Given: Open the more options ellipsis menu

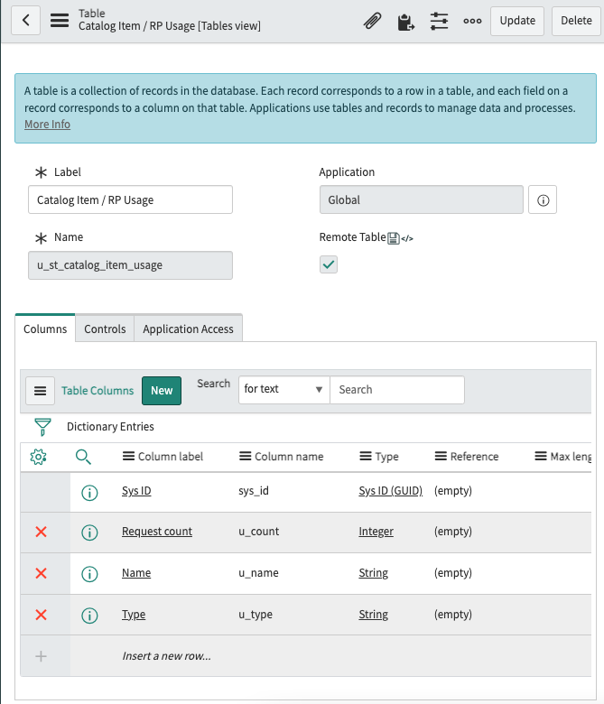Looking at the screenshot, I should point(471,21).
